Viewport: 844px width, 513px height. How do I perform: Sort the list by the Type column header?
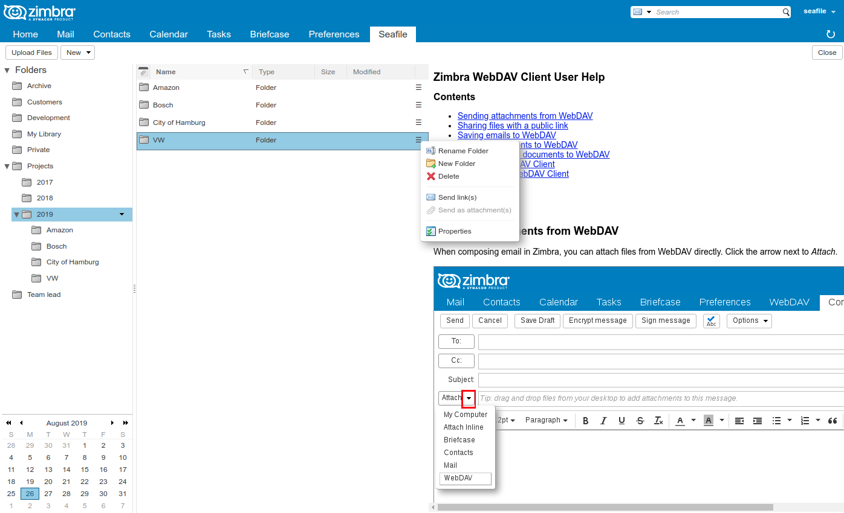(x=283, y=72)
